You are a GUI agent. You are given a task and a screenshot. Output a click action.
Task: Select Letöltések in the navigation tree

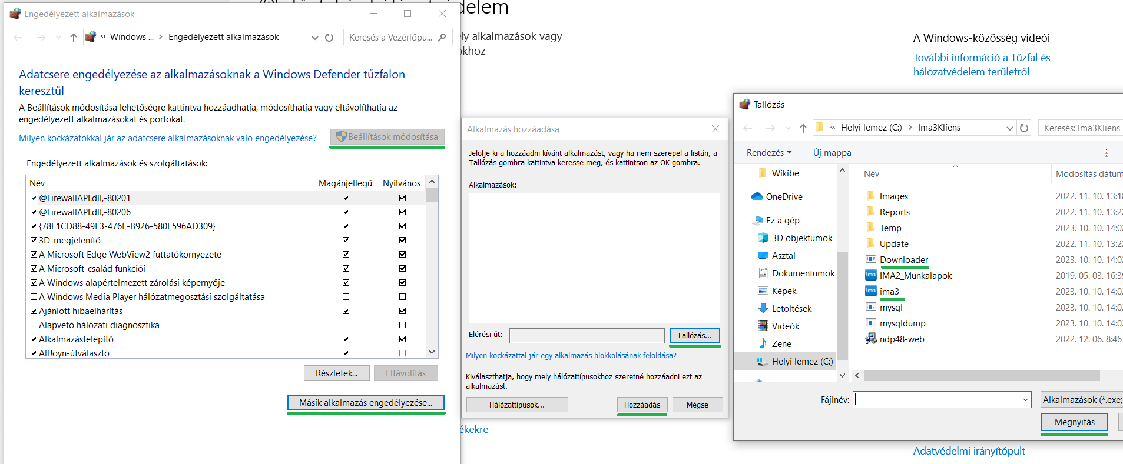[791, 309]
